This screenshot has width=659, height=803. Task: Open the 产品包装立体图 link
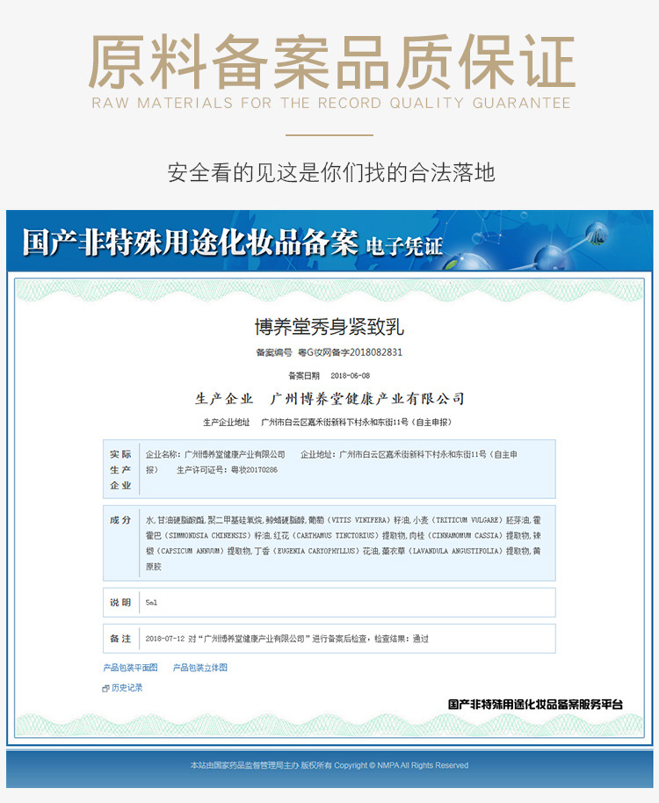[199, 668]
